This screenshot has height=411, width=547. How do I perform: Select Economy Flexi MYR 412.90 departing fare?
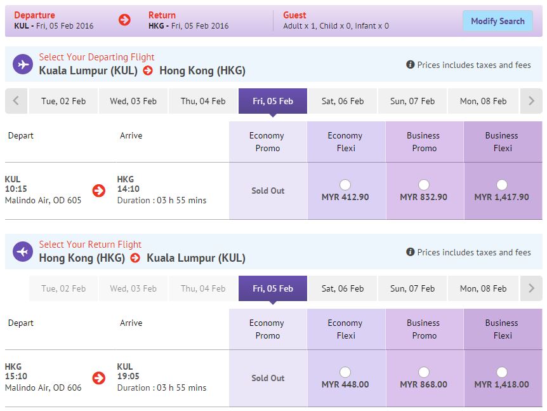pyautogui.click(x=345, y=185)
